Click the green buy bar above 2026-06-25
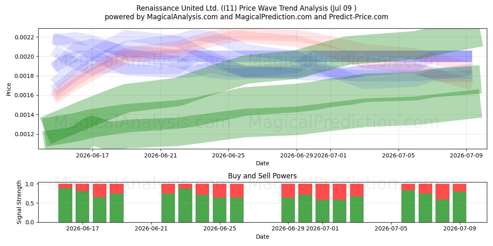This screenshot has width=493, height=246. (x=220, y=210)
